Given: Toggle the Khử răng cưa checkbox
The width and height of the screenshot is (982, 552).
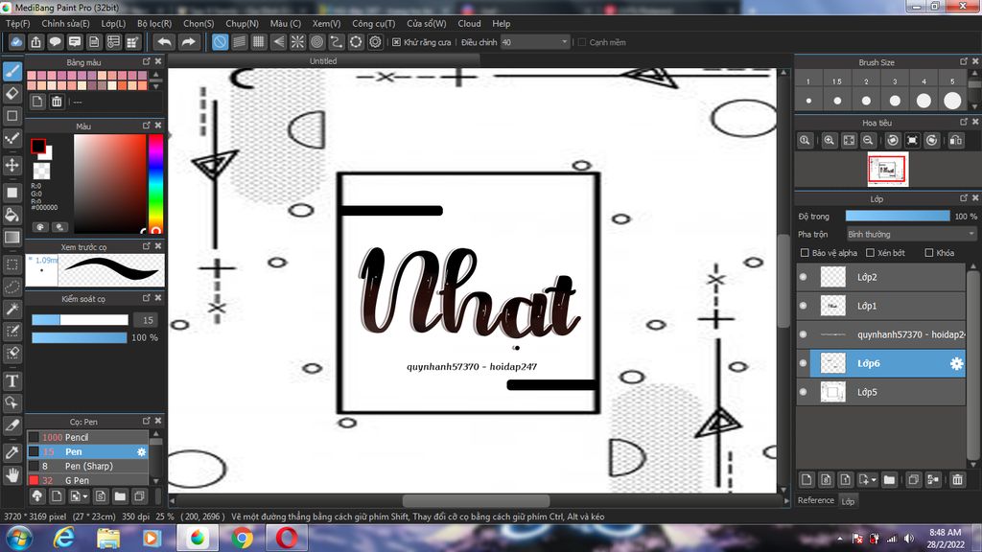Looking at the screenshot, I should pos(396,42).
